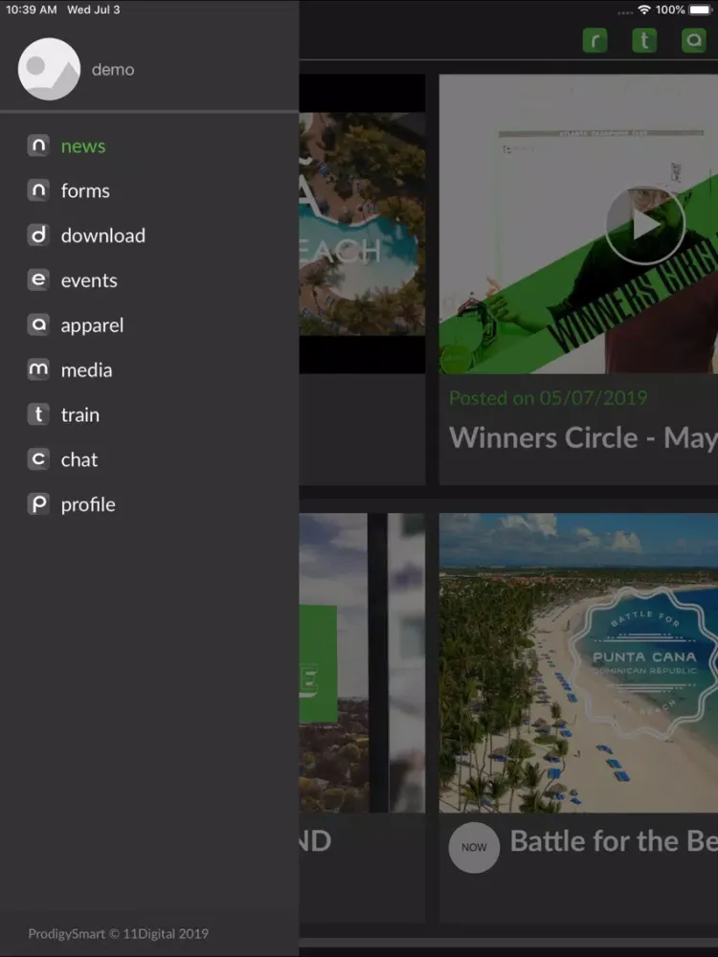Tap ProdigySmart © 11Digital 2019 footer text
Viewport: 718px width, 957px height.
point(119,934)
